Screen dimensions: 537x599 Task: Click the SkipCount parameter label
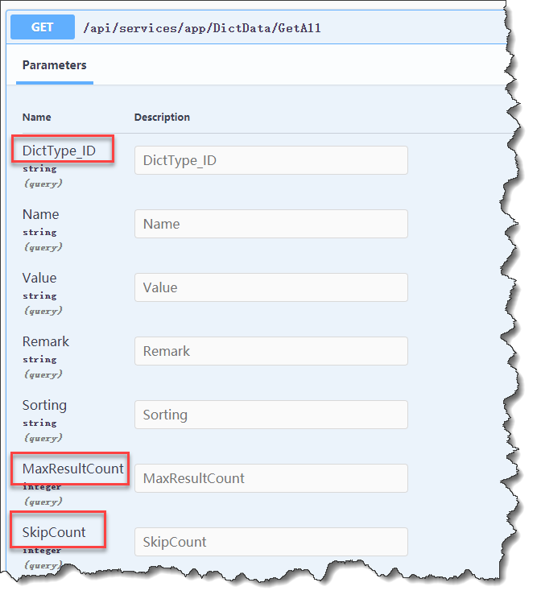tap(54, 532)
